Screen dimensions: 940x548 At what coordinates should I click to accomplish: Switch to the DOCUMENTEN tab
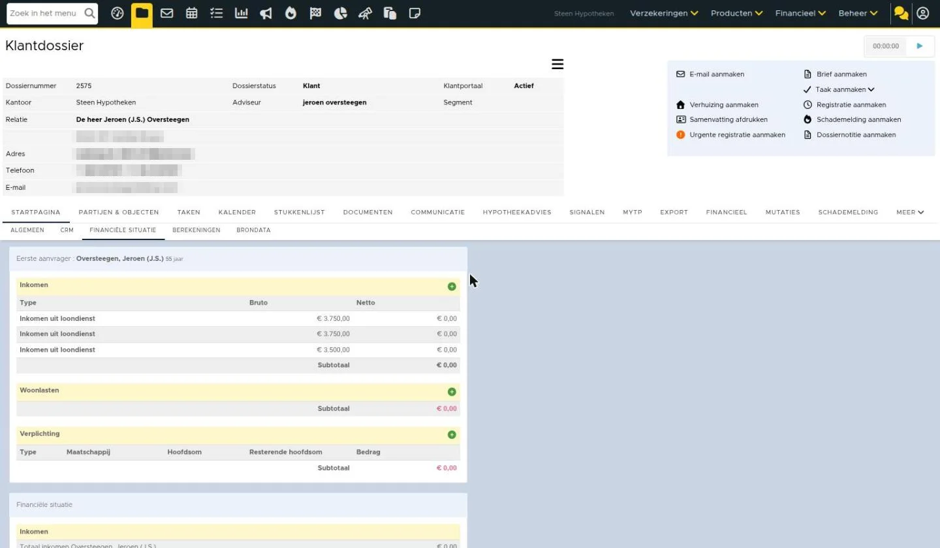tap(368, 212)
